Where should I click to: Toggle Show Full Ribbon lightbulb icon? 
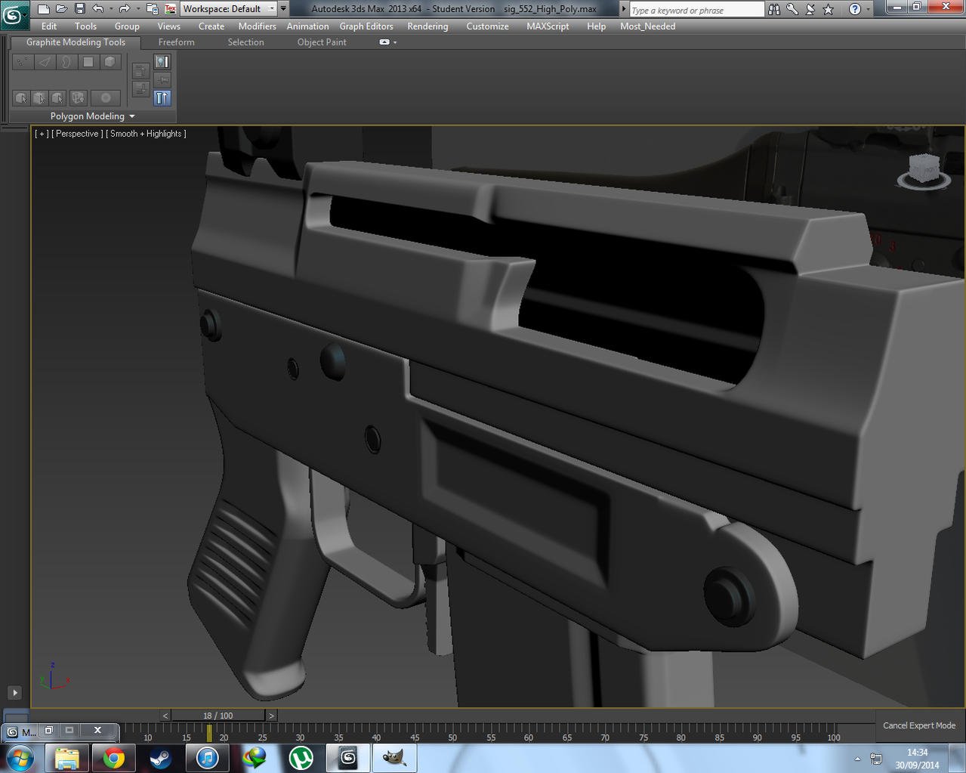(x=161, y=62)
